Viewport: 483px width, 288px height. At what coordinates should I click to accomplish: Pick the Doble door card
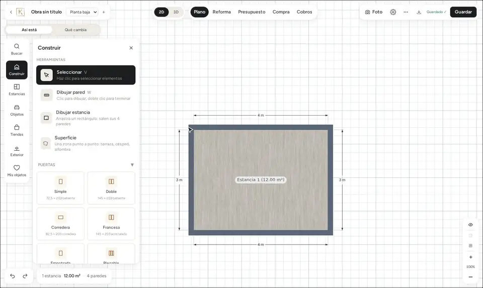[x=111, y=188]
